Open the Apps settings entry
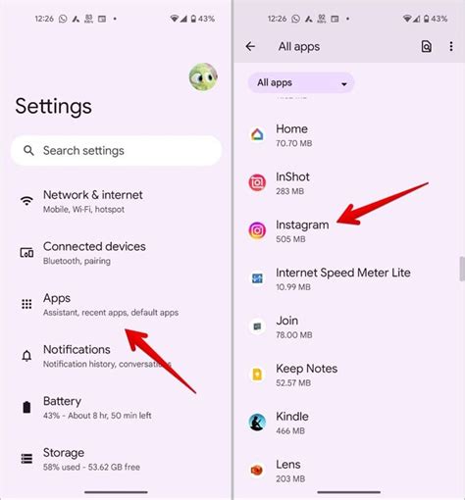Screen dimensions: 465x500 click(x=116, y=304)
